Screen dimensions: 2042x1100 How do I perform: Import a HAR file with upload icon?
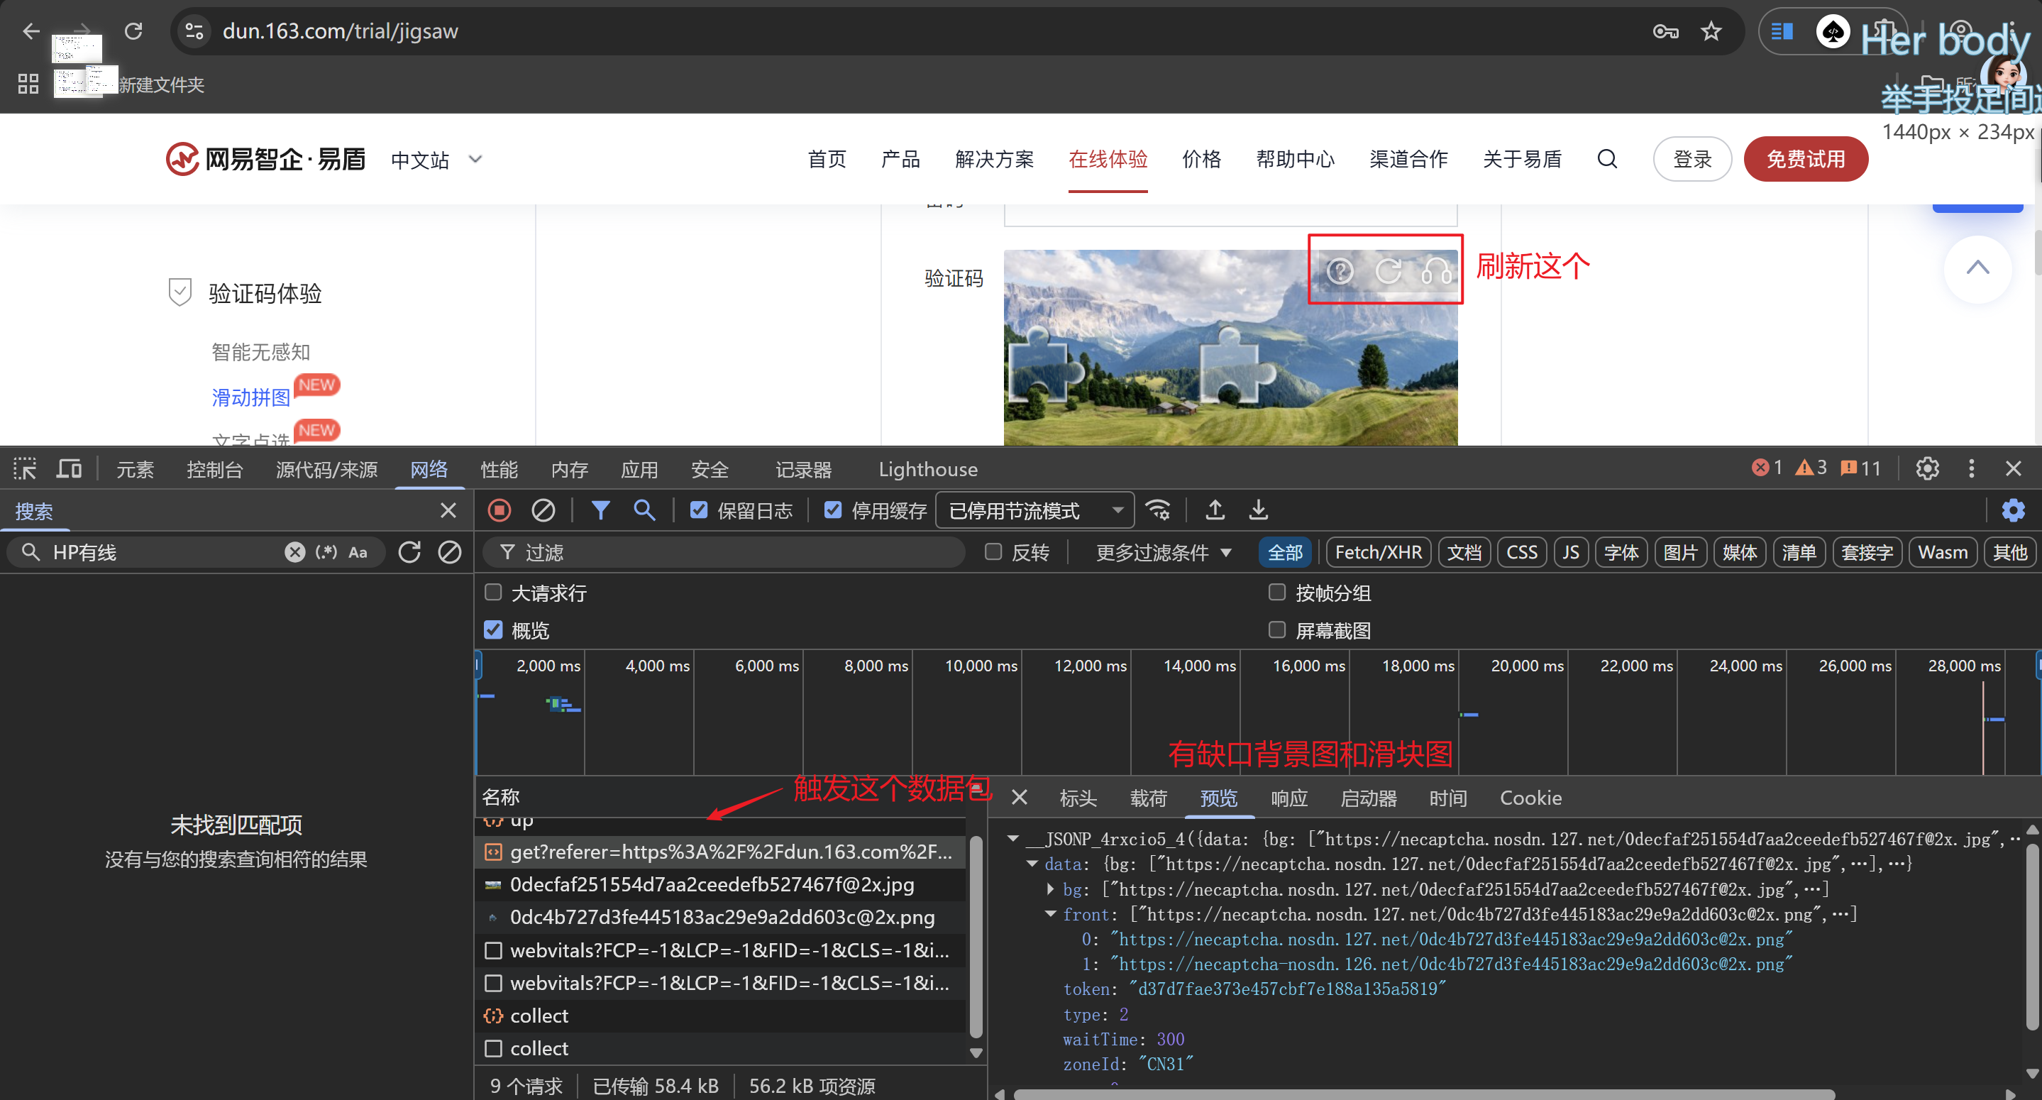[1215, 510]
